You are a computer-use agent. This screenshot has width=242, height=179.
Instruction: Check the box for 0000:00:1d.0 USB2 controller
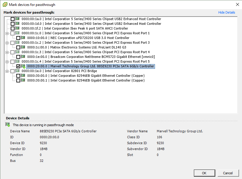(13, 24)
